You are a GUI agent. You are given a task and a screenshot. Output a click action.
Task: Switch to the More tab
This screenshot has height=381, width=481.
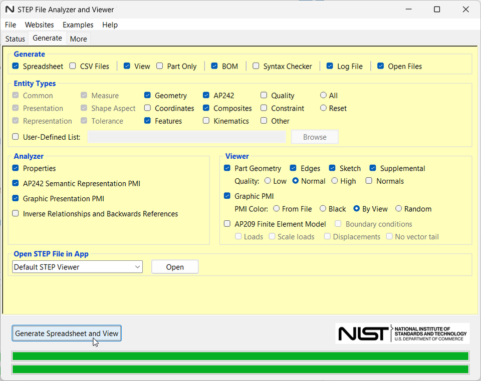point(78,39)
